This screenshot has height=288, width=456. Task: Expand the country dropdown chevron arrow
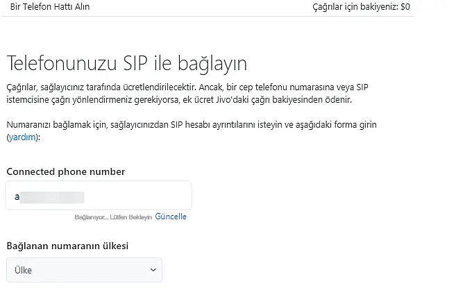[153, 270]
